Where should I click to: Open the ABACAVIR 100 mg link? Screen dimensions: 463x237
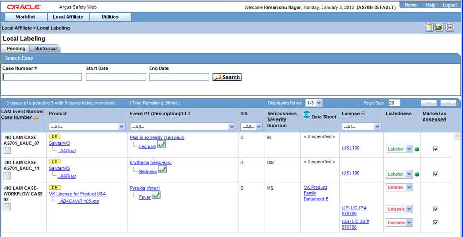click(x=78, y=201)
